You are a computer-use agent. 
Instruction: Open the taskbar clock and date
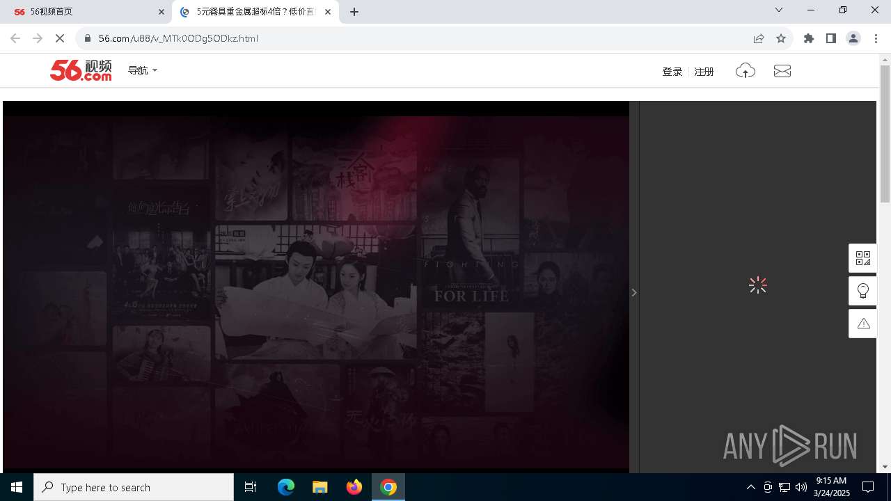coord(831,487)
